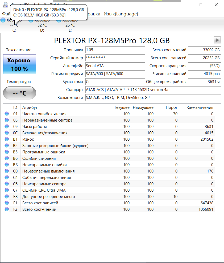Click raw value 176 in table
The image size is (224, 263).
pos(210,171)
